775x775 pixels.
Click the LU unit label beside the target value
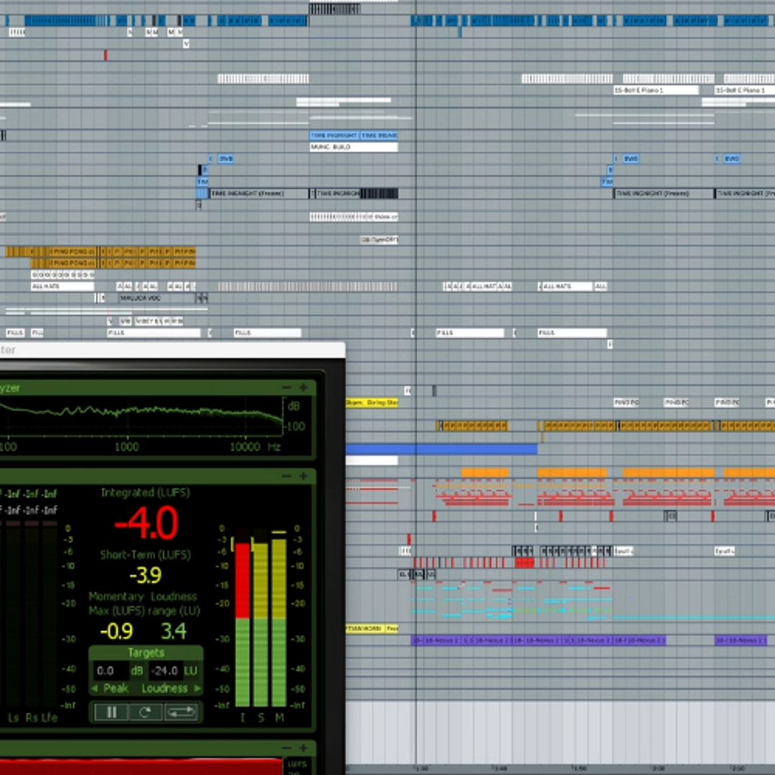coord(190,670)
